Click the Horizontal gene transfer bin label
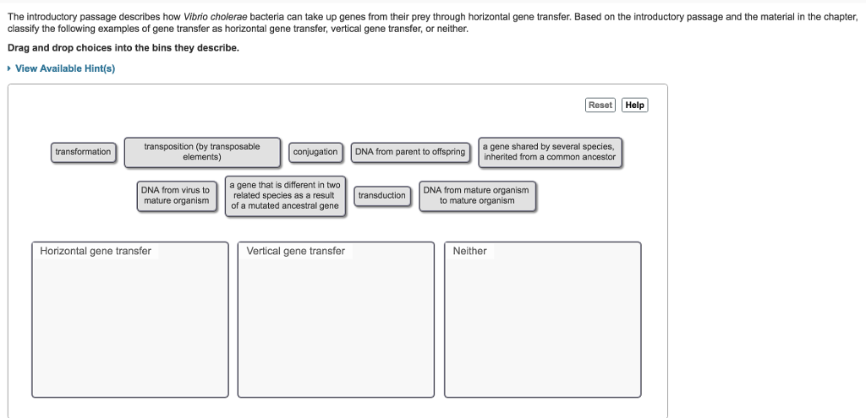The height and width of the screenshot is (418, 866). [x=96, y=252]
